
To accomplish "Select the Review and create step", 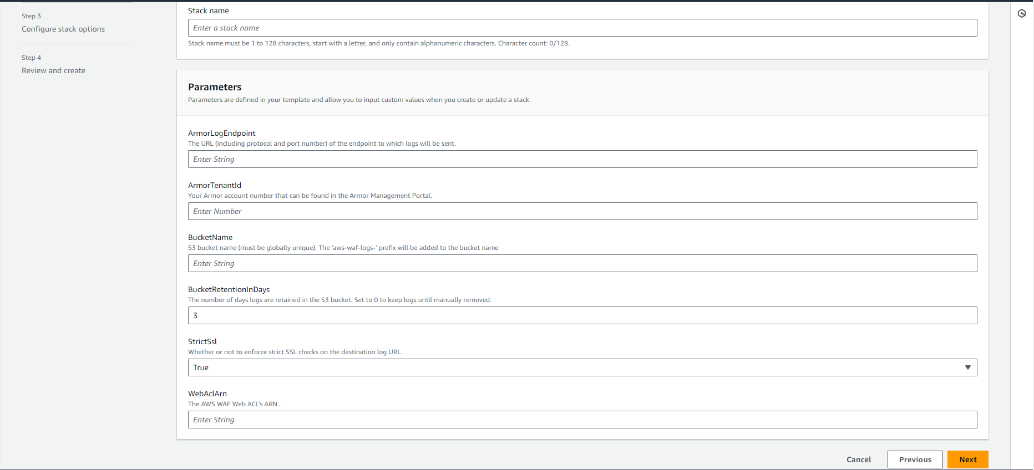I will tap(53, 70).
